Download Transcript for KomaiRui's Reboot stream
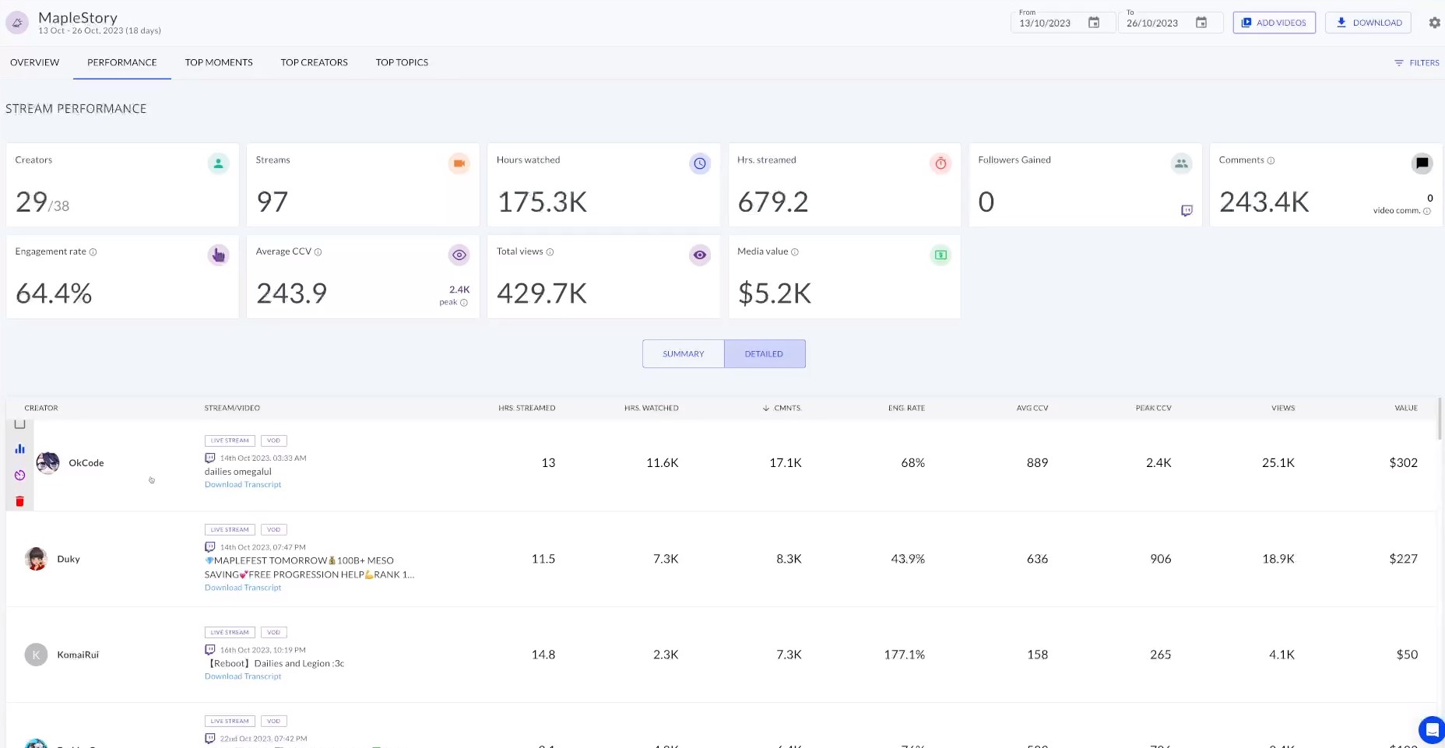Image resolution: width=1445 pixels, height=748 pixels. [x=243, y=676]
